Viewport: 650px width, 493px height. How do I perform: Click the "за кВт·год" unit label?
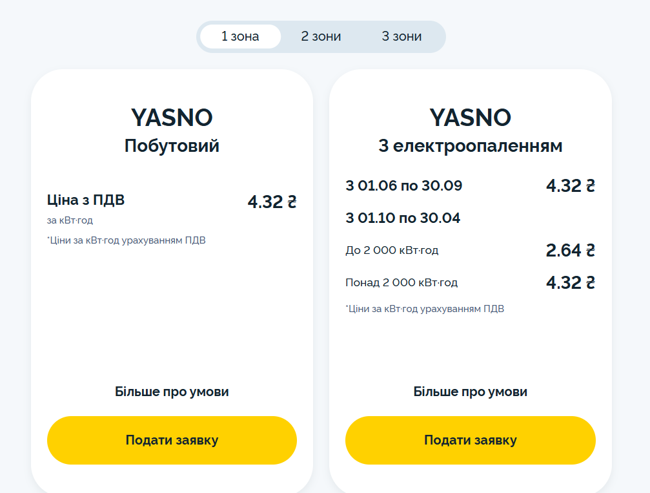click(69, 219)
